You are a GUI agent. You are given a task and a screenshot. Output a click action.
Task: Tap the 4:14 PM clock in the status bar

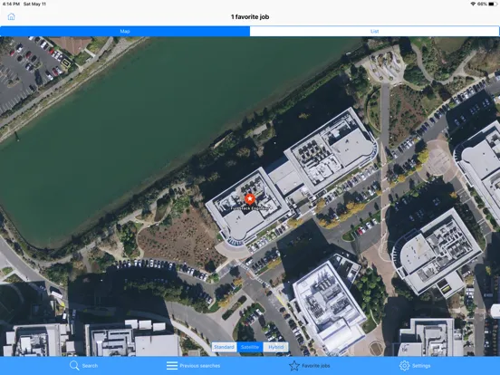(x=11, y=4)
